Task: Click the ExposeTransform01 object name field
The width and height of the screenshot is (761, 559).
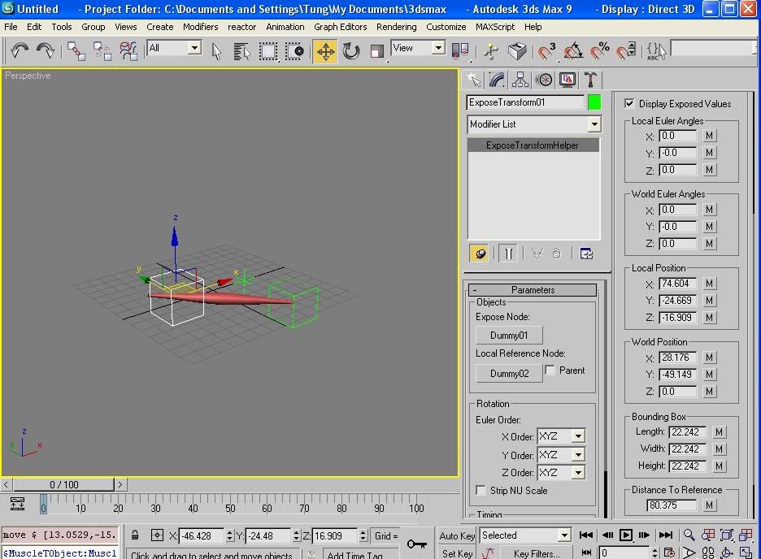Action: 525,102
